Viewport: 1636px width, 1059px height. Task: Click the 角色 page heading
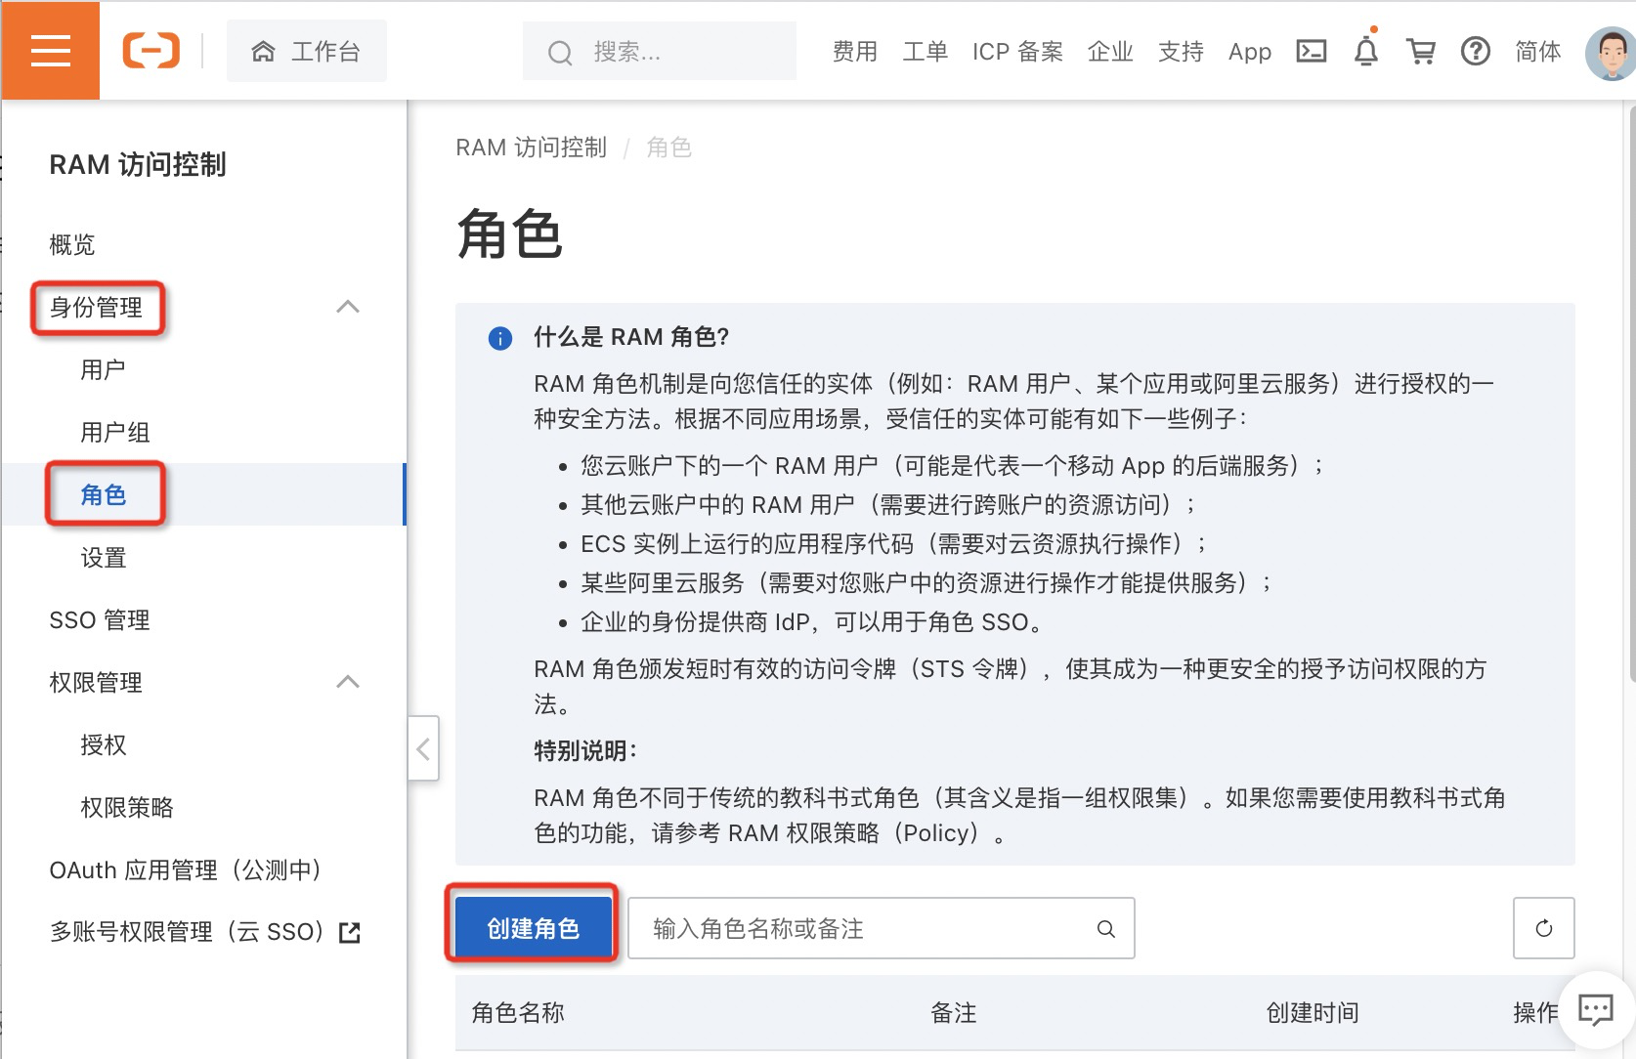(x=509, y=235)
